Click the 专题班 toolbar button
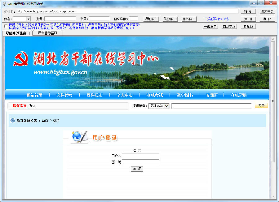Image resolution: width=279 pixels, height=202 pixels. tap(248, 26)
